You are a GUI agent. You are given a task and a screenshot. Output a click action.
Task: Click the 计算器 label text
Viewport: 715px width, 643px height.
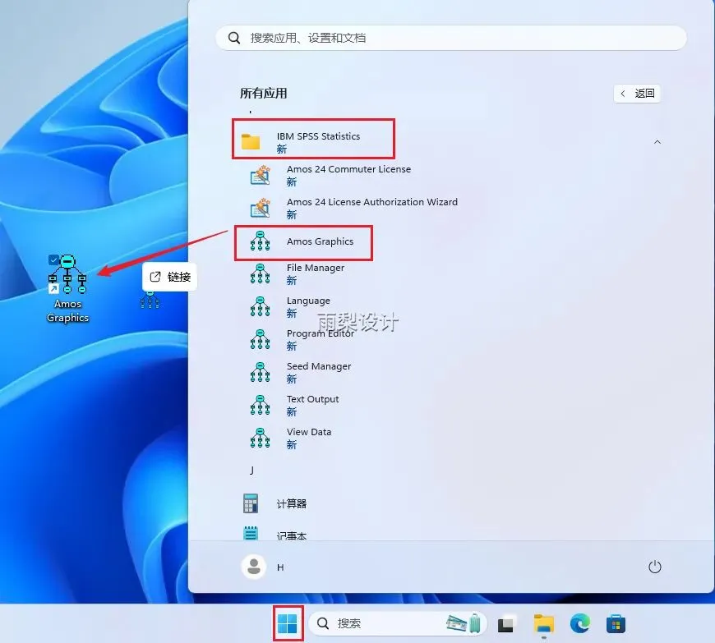(292, 503)
